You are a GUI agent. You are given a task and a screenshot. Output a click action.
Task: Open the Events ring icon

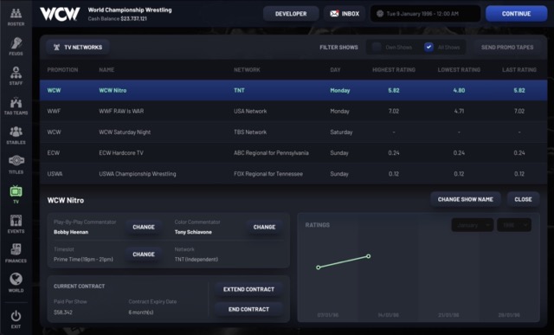pyautogui.click(x=16, y=221)
